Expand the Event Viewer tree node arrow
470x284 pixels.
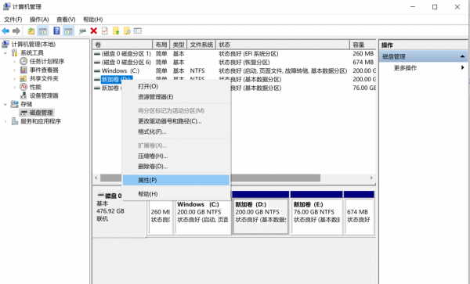[14, 70]
